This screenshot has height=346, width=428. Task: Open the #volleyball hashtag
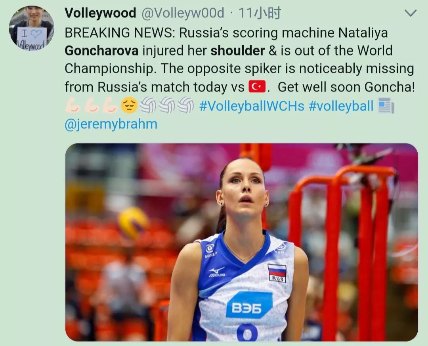341,106
